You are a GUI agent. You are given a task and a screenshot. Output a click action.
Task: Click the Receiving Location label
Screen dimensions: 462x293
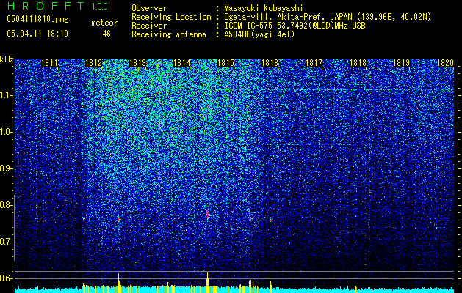point(171,17)
